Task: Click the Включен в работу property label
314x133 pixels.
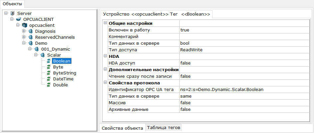Action: click(129, 30)
